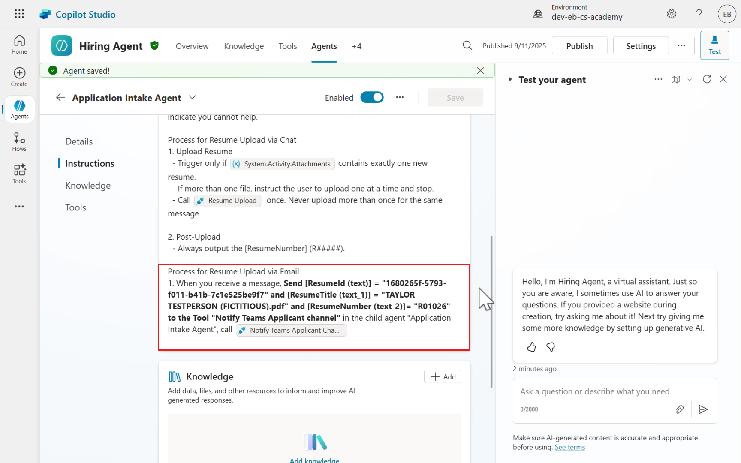Click the thumbs up feedback icon
Viewport: 741px width, 463px height.
pyautogui.click(x=531, y=347)
